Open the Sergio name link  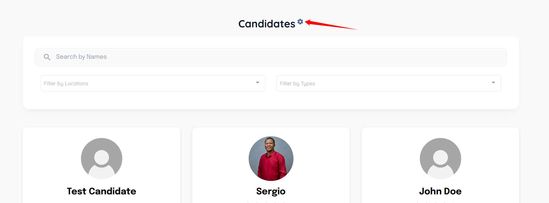[271, 191]
